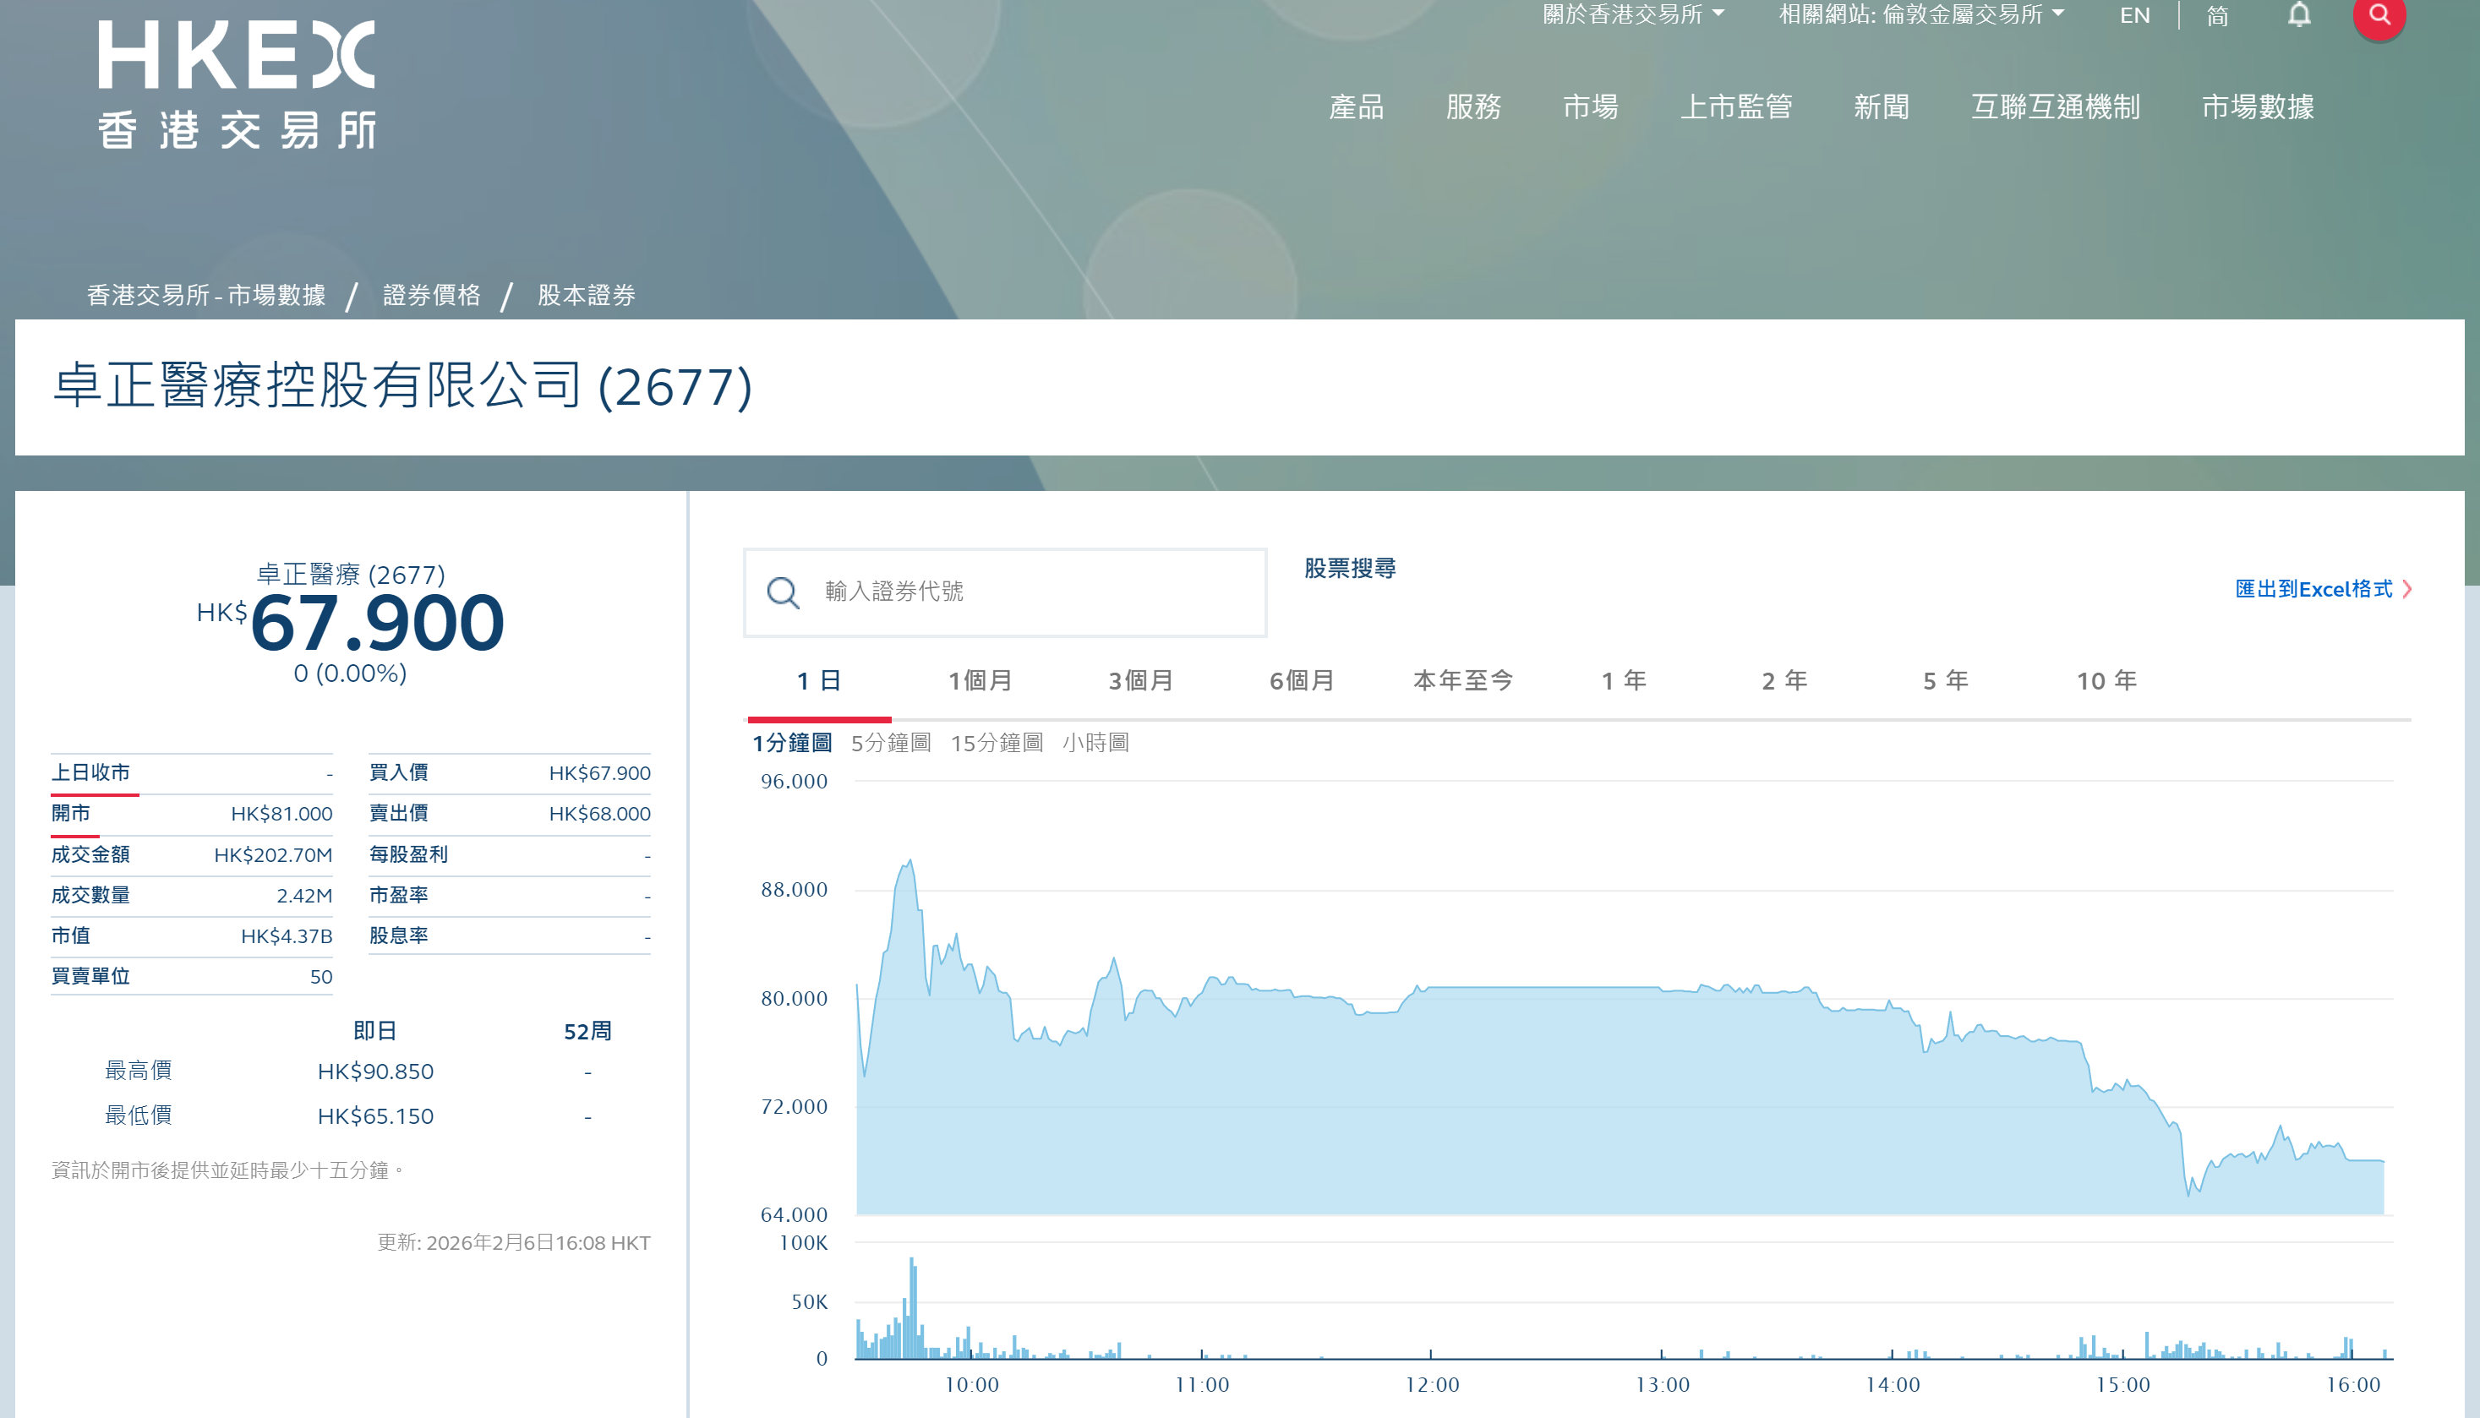2480x1418 pixels.
Task: Click the 12:00 time axis label
Action: click(x=1431, y=1385)
